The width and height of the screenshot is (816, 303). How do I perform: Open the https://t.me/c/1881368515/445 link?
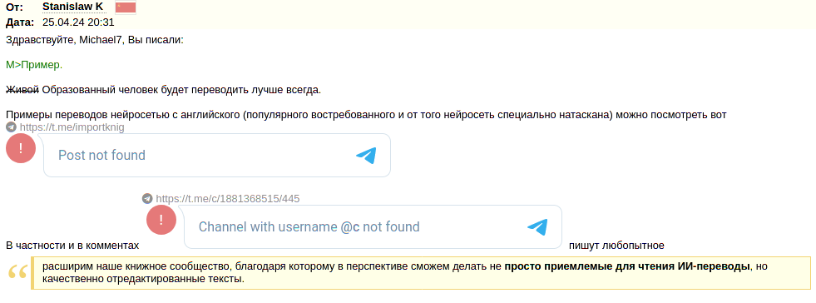pos(227,198)
